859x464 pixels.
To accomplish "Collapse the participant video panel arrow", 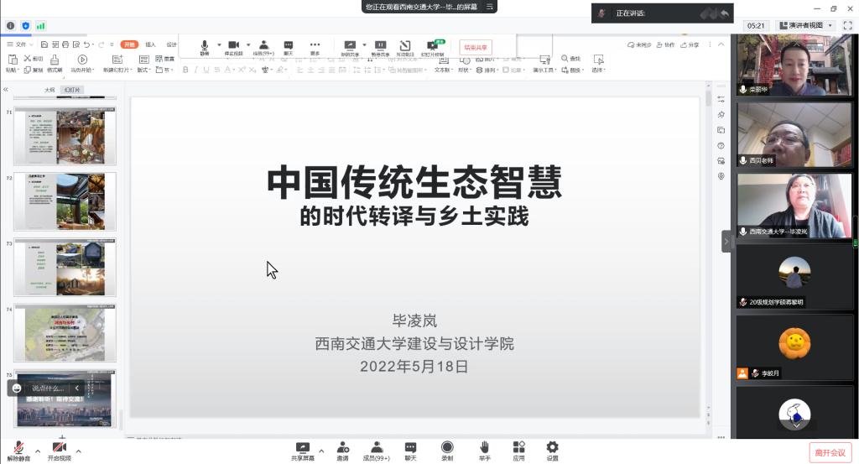I will tap(726, 242).
